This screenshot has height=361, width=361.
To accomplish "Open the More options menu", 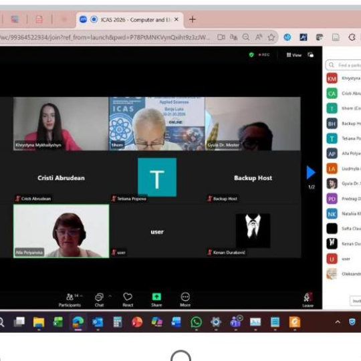I will [x=185, y=300].
